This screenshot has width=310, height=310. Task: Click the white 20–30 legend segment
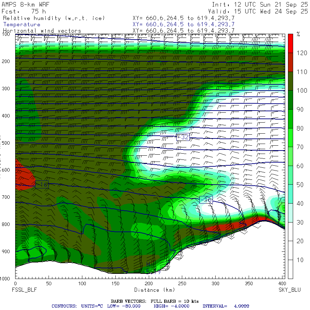point(290,231)
